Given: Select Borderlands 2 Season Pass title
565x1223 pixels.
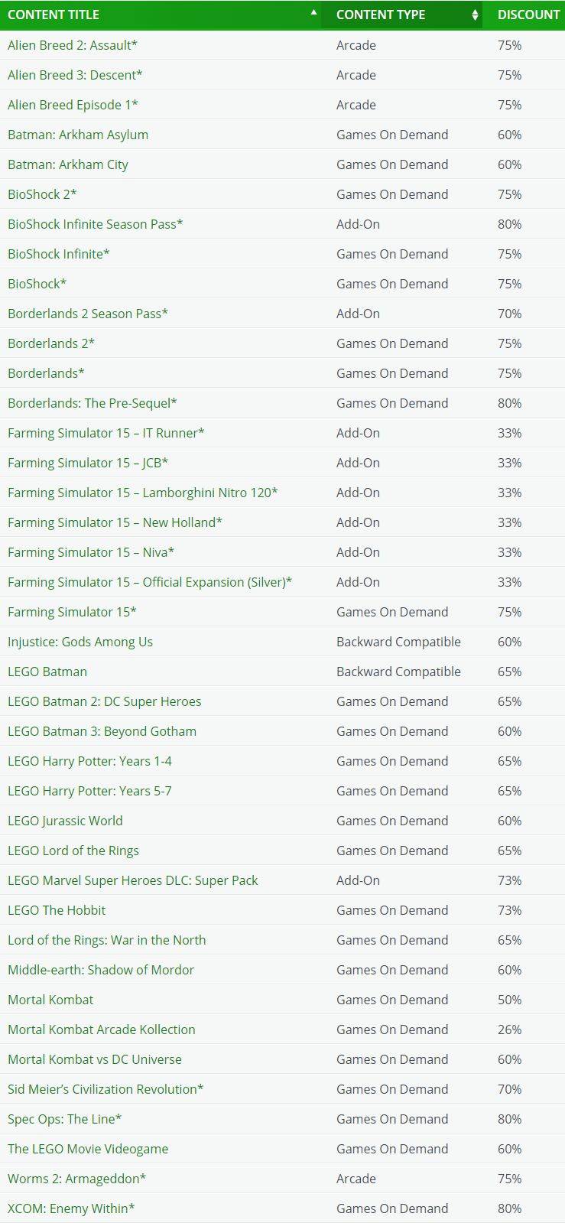Looking at the screenshot, I should pos(88,314).
